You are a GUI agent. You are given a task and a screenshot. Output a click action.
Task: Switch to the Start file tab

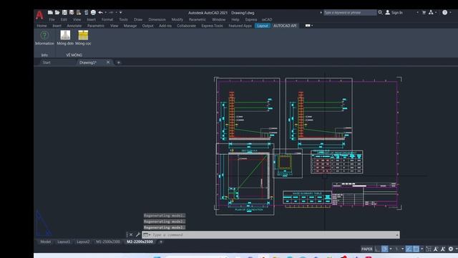(x=47, y=62)
